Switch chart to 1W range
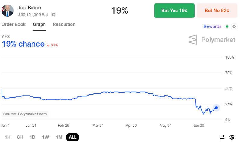This screenshot has height=143, width=240. (45, 137)
